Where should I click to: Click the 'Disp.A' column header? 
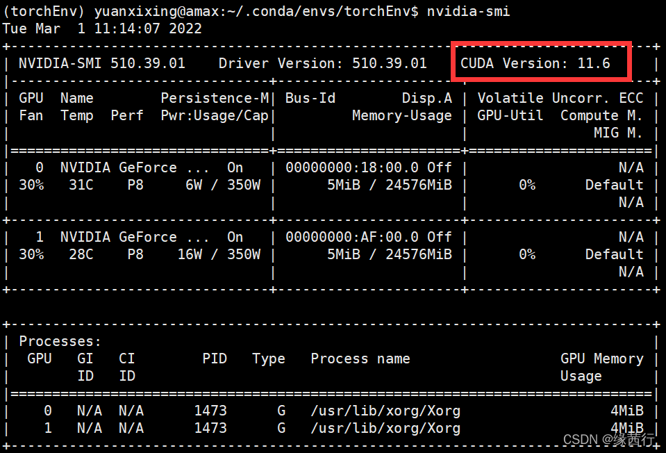click(x=427, y=98)
